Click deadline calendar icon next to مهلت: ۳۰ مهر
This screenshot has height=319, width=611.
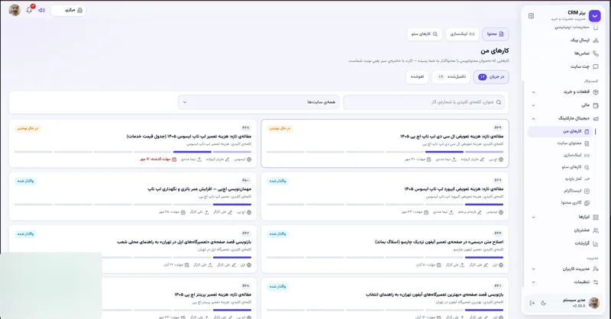tap(429, 159)
